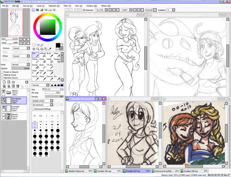Viewport: 231px width, 177px height.
Task: Delete the selected layer with trash icon
Action: (18, 86)
